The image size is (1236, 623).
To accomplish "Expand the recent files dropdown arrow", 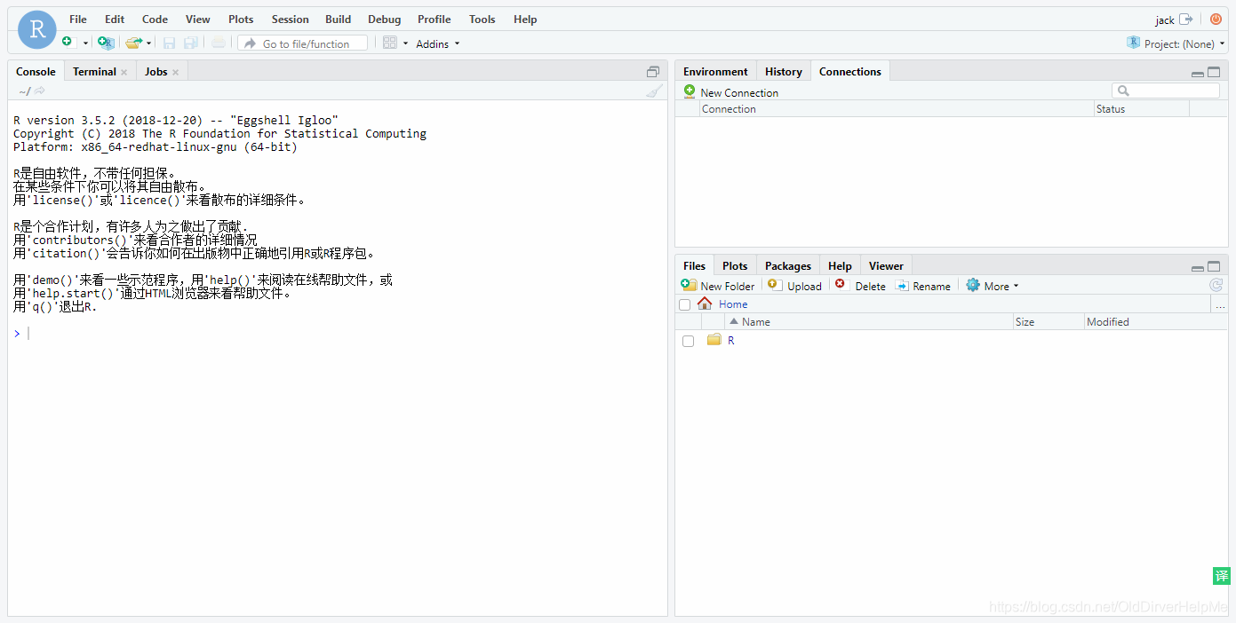I will pyautogui.click(x=149, y=43).
